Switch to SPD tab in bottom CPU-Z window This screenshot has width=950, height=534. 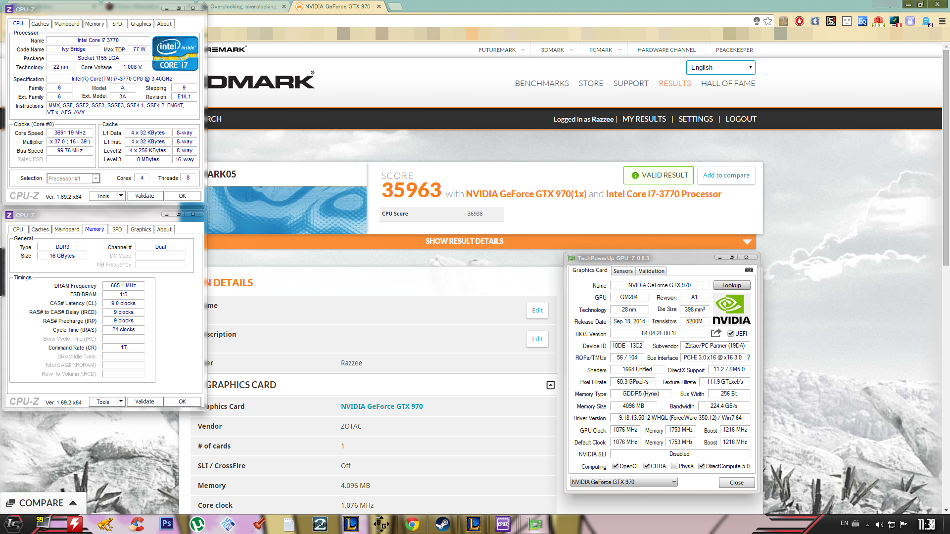117,229
